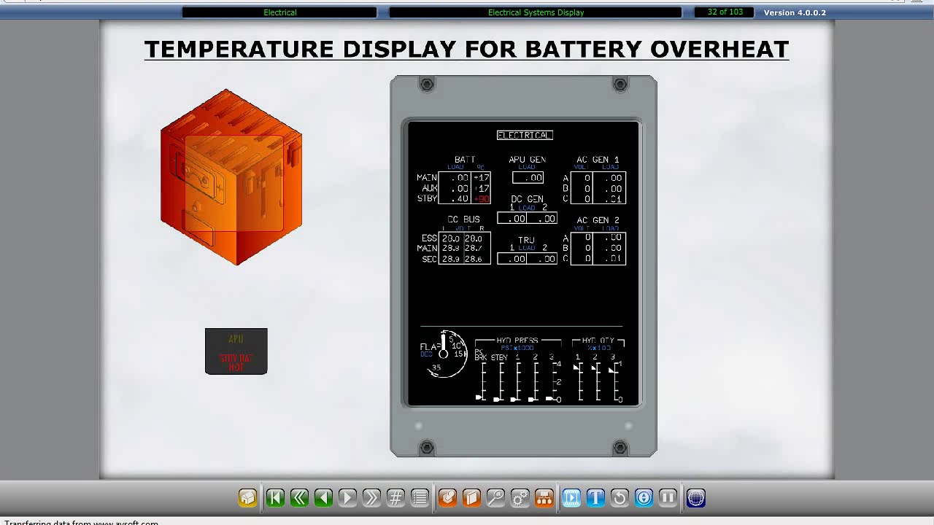
Task: Fast-forward with the double-right chevron button
Action: (371, 498)
